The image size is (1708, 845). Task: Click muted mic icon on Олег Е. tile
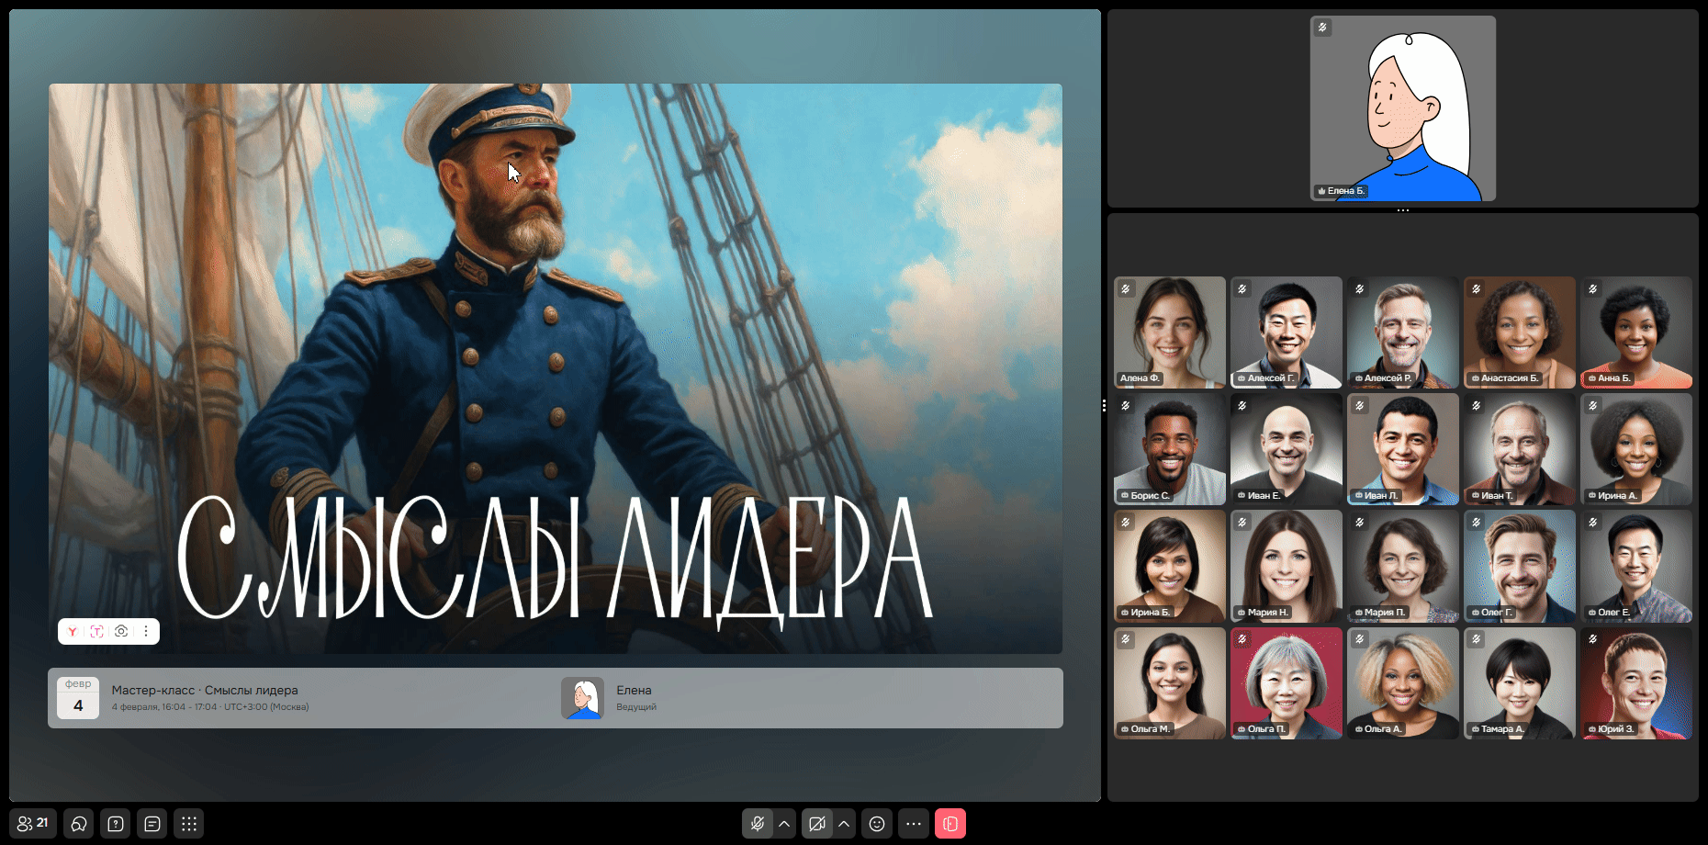pyautogui.click(x=1592, y=522)
